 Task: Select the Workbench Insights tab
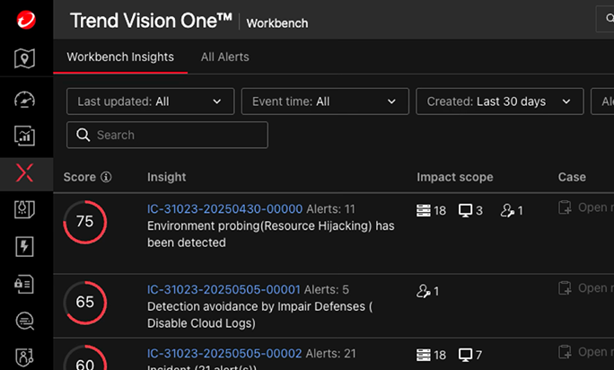120,57
